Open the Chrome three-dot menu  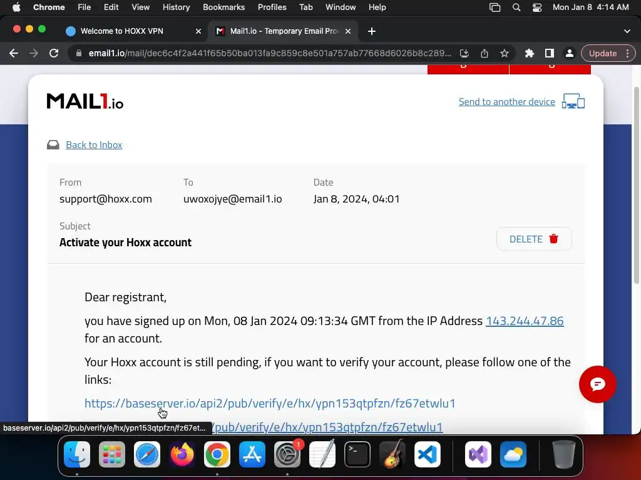click(627, 54)
